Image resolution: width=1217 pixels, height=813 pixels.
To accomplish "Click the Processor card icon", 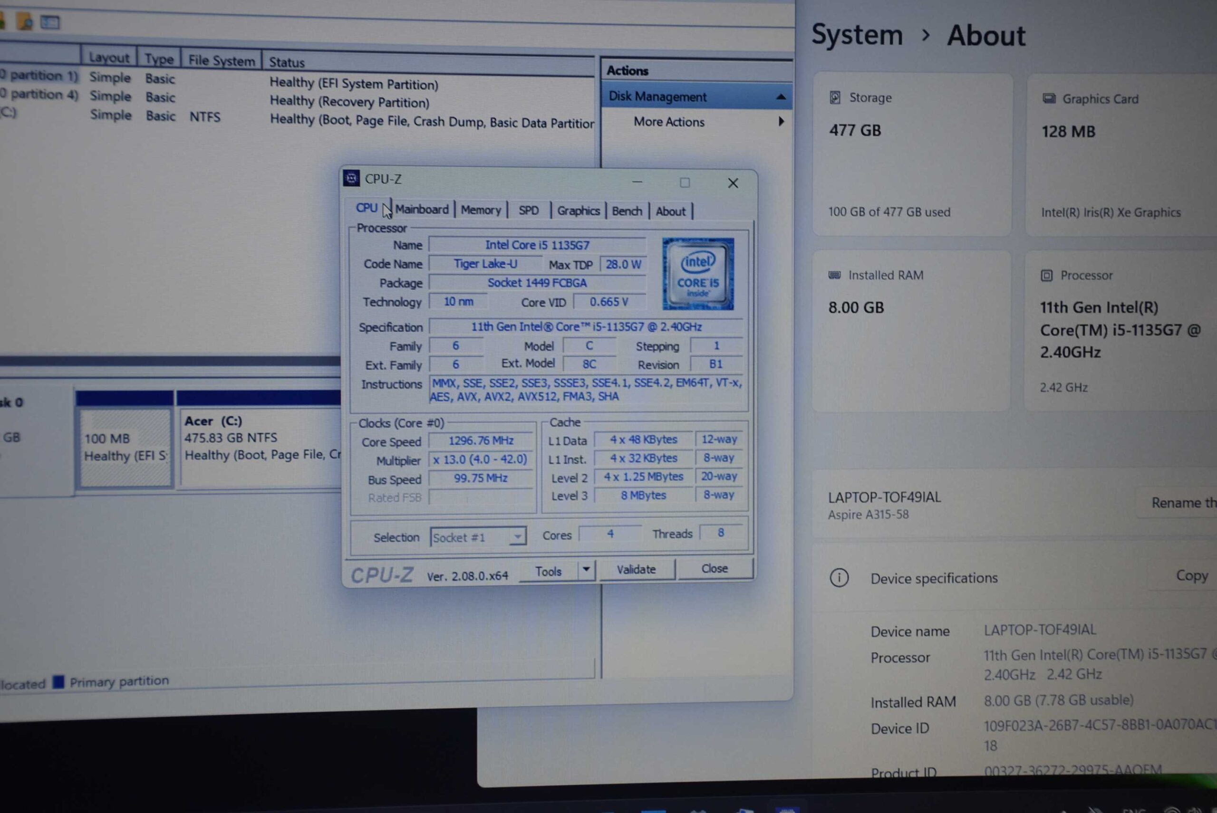I will pyautogui.click(x=1046, y=275).
